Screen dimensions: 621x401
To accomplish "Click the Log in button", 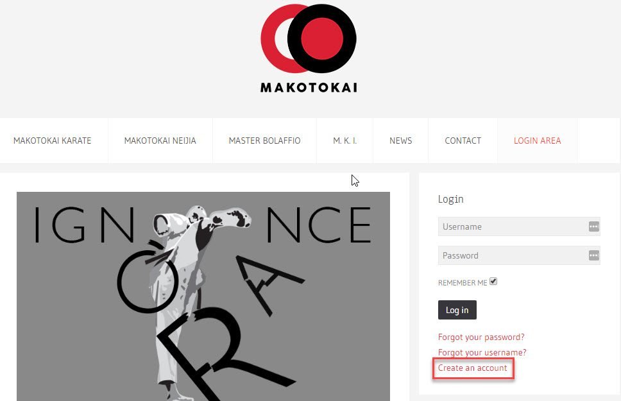I will 457,310.
